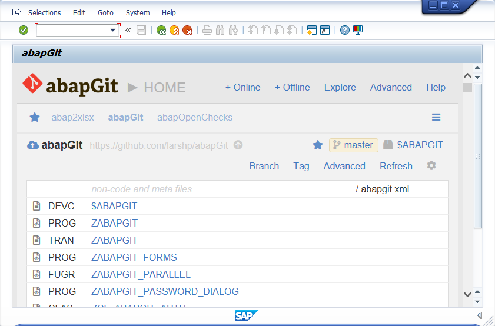Image resolution: width=495 pixels, height=326 pixels.
Task: Click the Next Page toolbar icon
Action: tap(279, 30)
